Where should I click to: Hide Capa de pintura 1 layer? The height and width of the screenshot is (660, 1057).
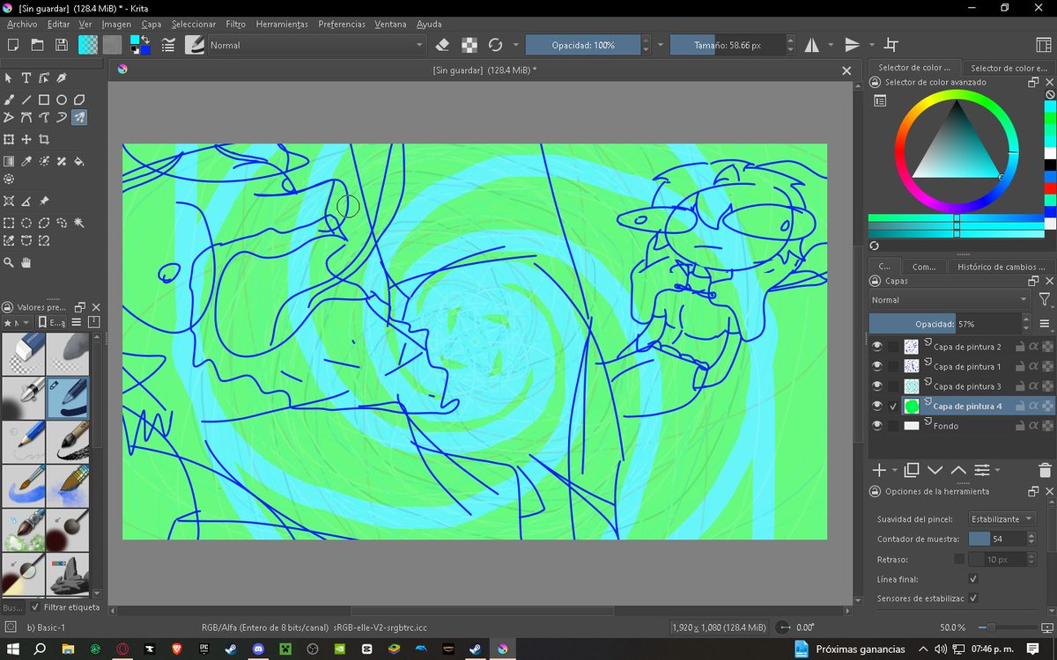[876, 366]
